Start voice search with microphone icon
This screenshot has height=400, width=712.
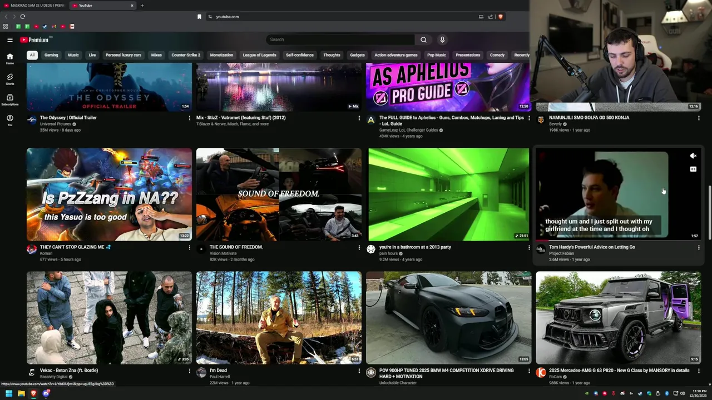442,39
